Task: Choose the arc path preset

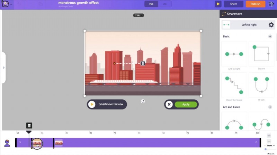Action: (x=234, y=122)
